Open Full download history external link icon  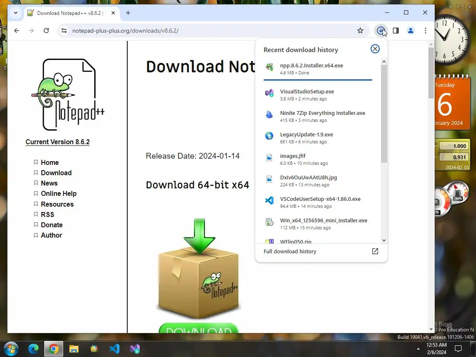[375, 251]
